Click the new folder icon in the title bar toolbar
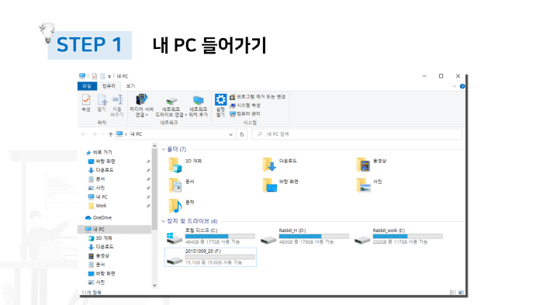The height and width of the screenshot is (305, 543). (103, 76)
